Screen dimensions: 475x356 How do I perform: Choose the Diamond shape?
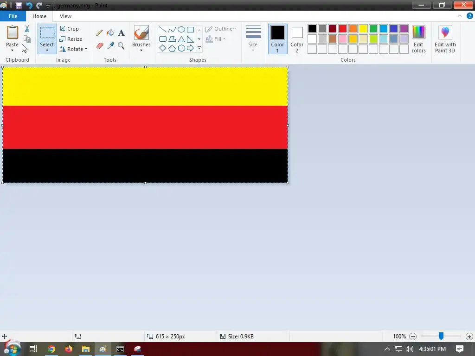click(163, 48)
